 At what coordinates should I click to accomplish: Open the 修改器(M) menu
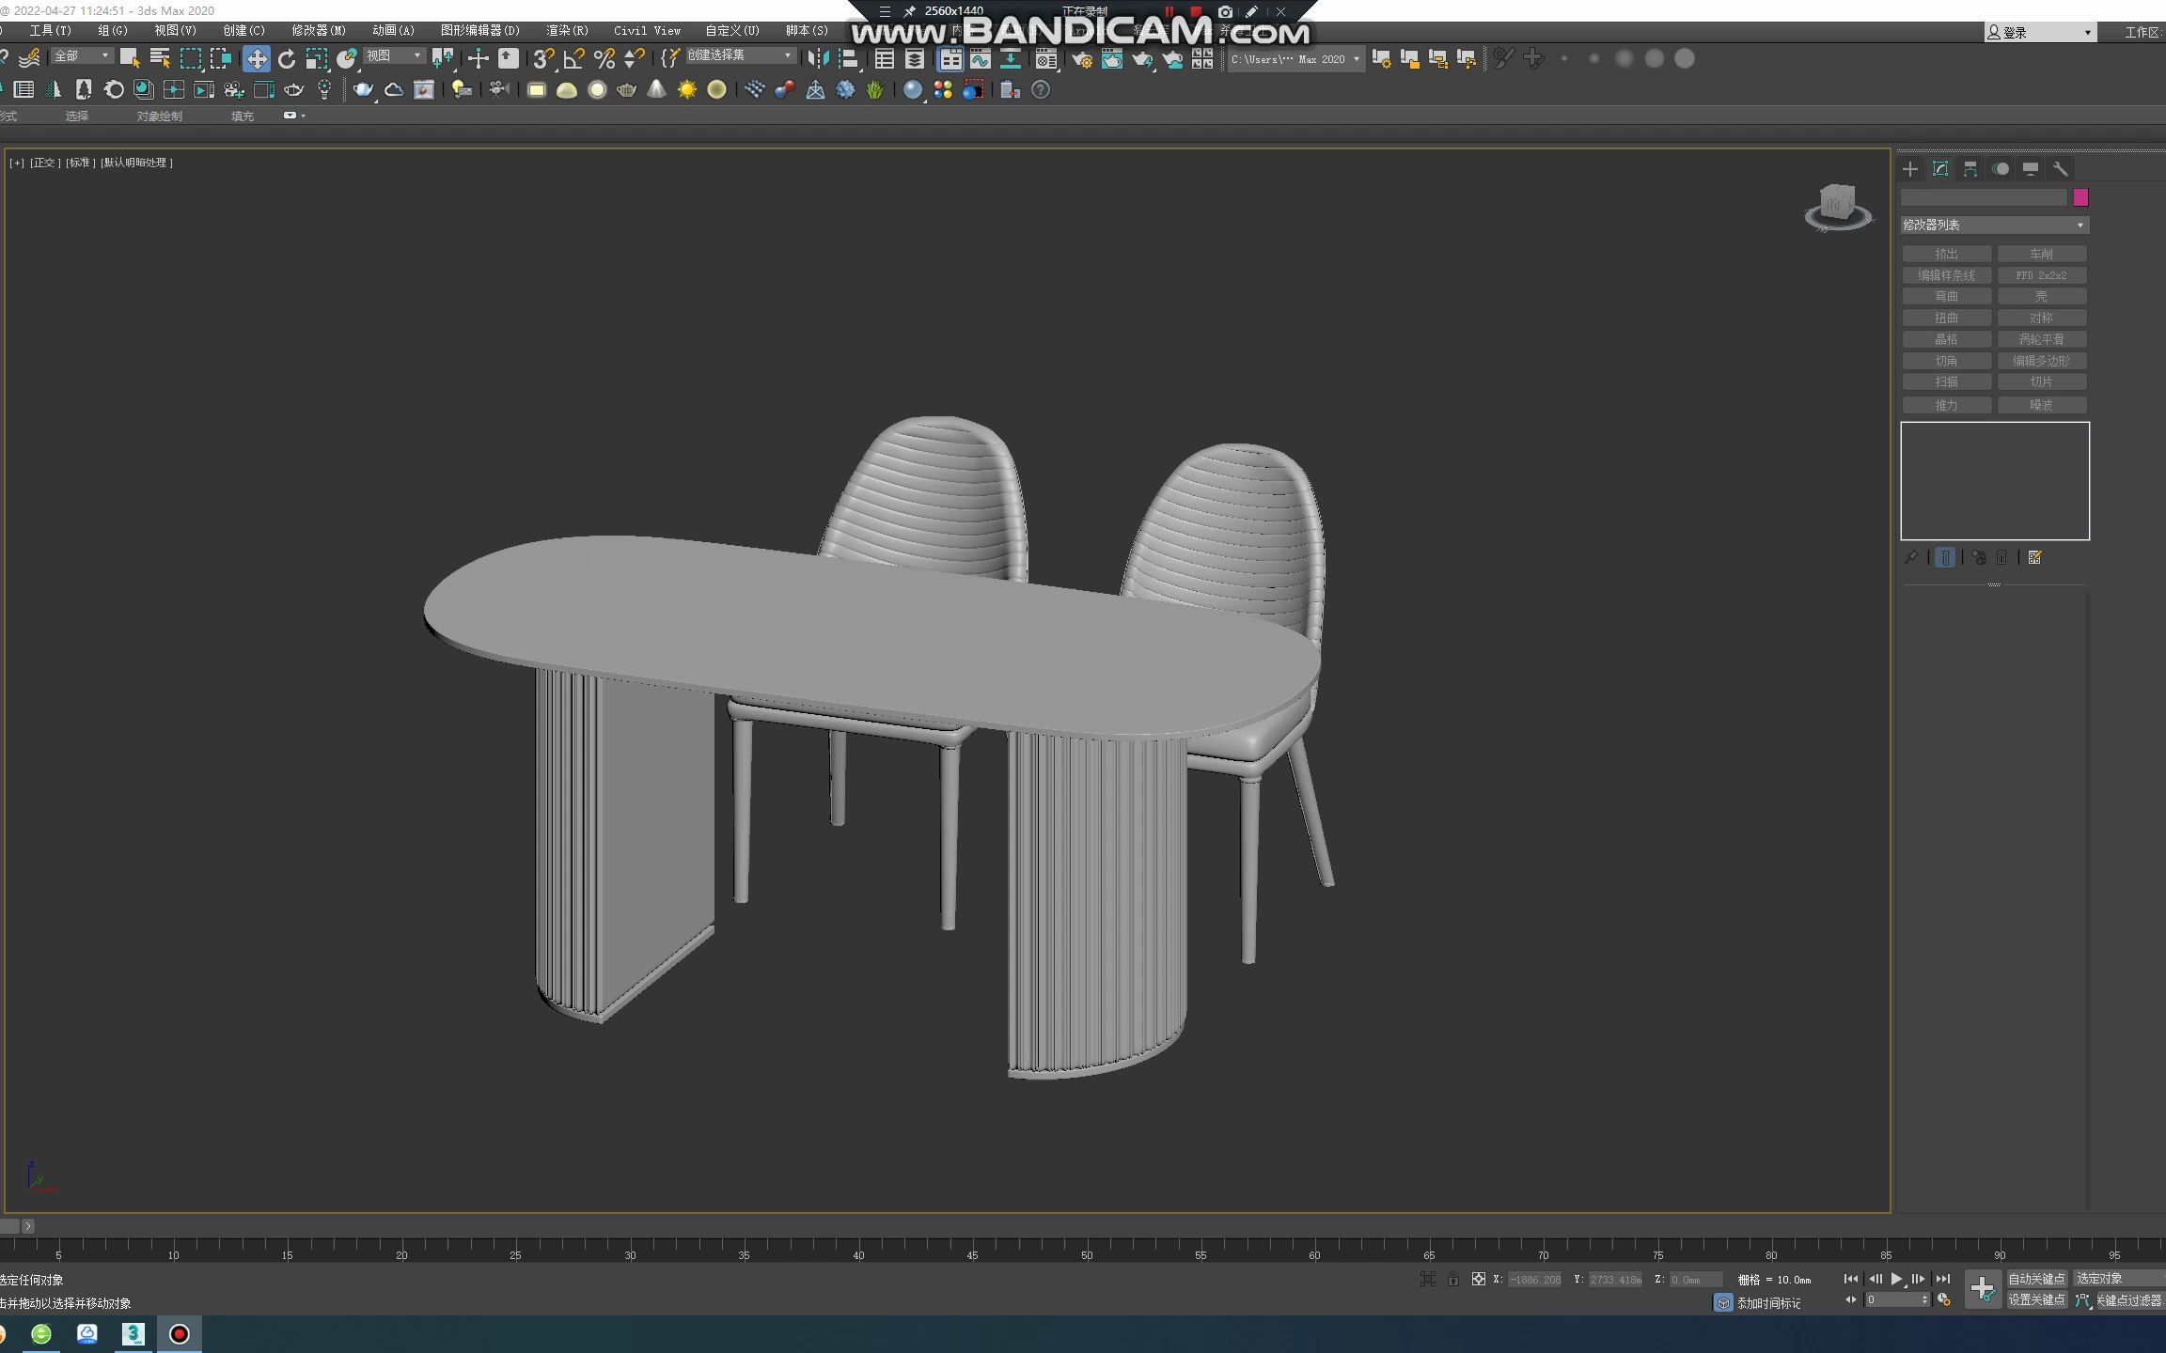click(x=319, y=31)
